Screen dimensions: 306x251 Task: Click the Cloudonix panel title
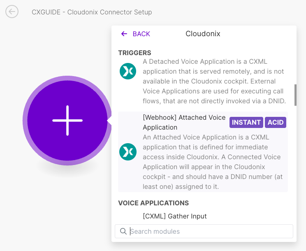203,34
